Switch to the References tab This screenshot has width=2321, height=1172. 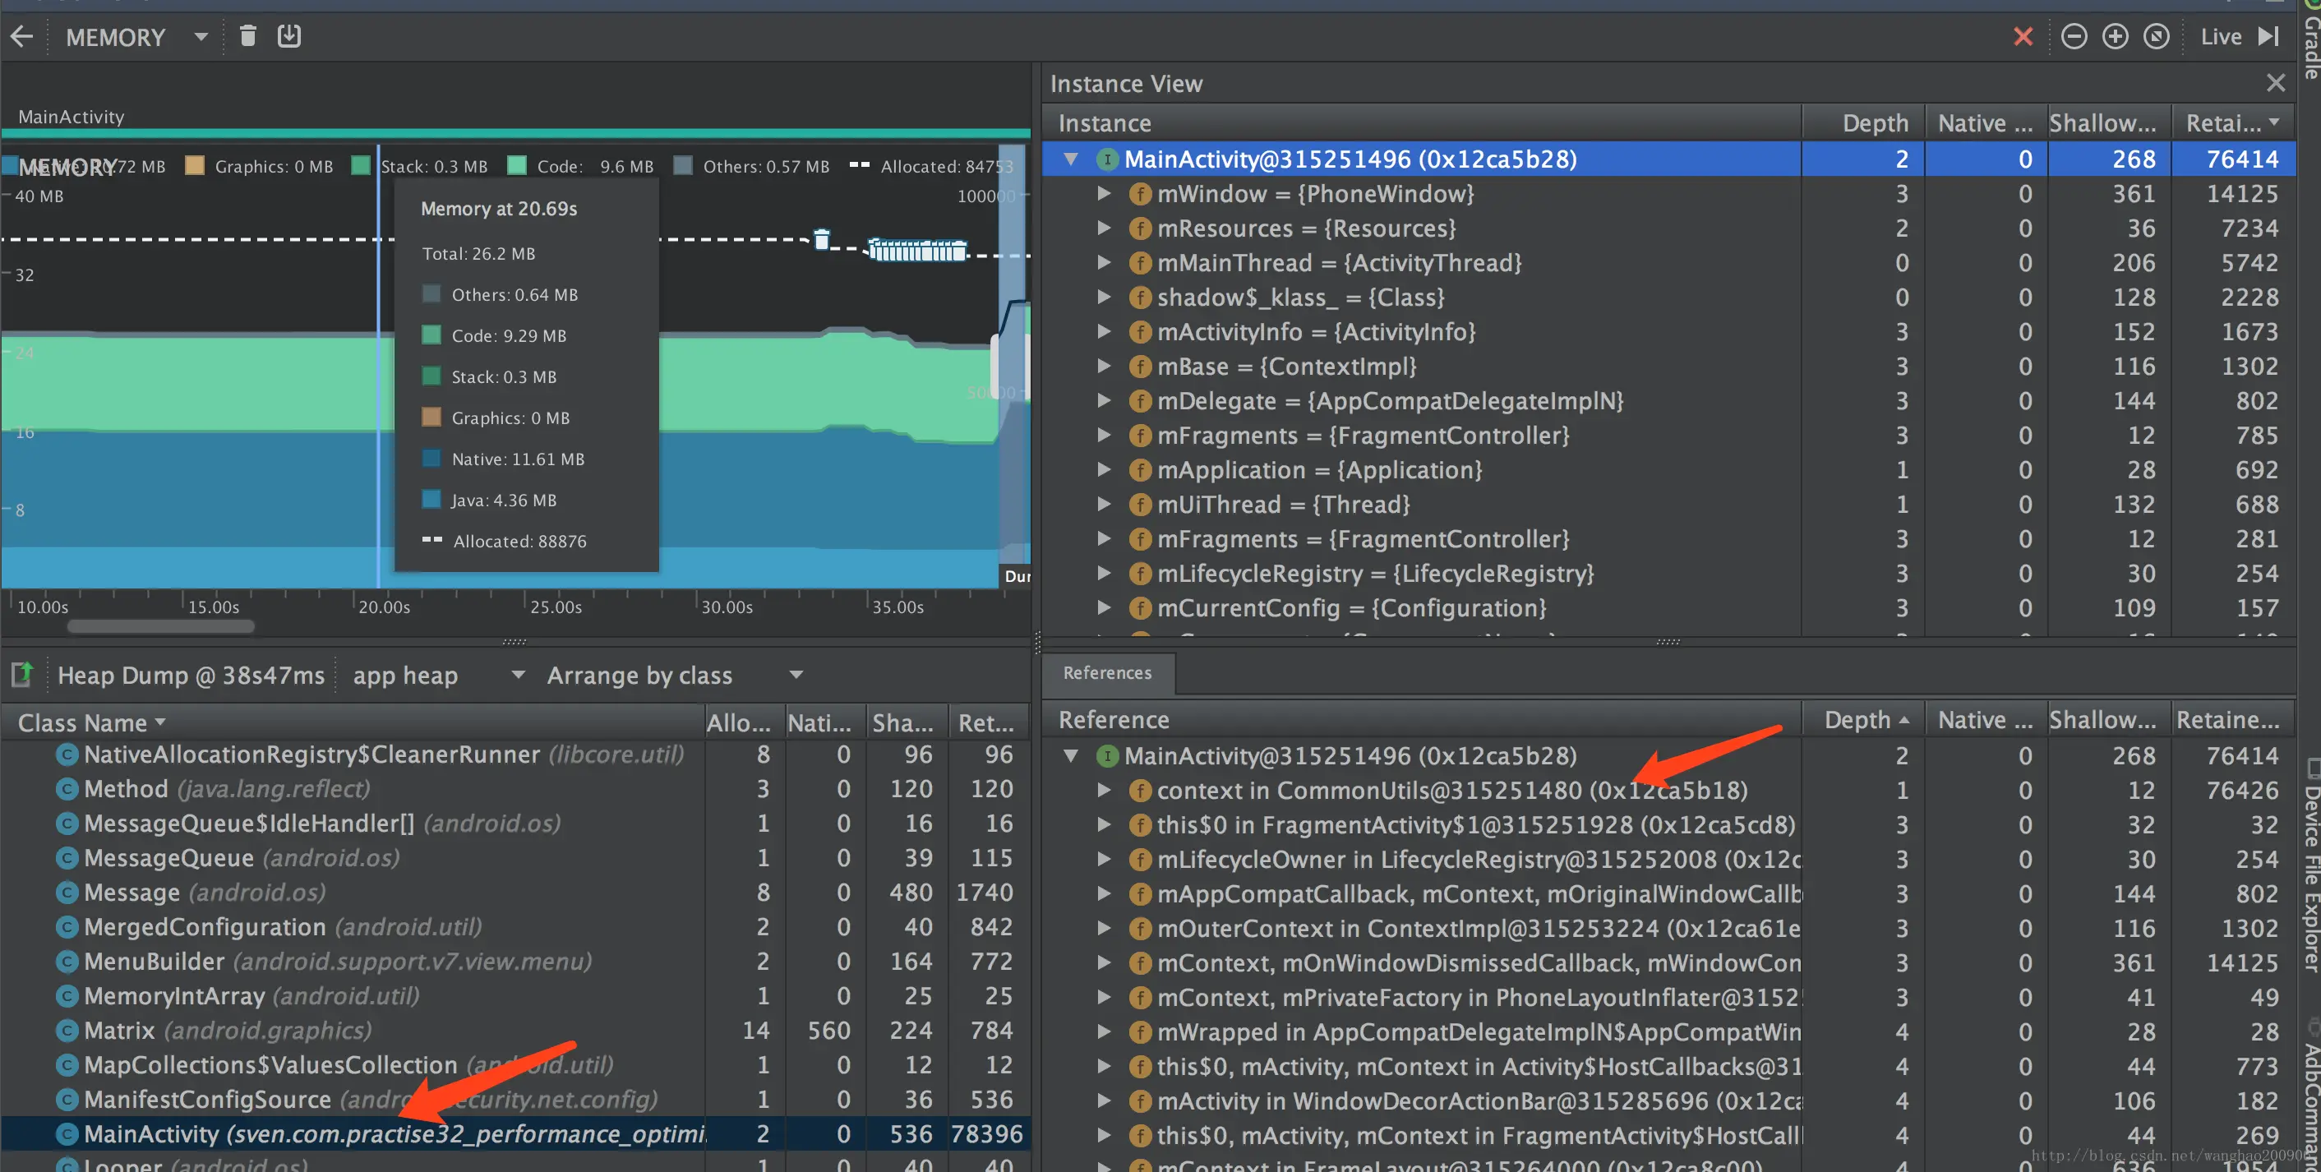(1107, 673)
